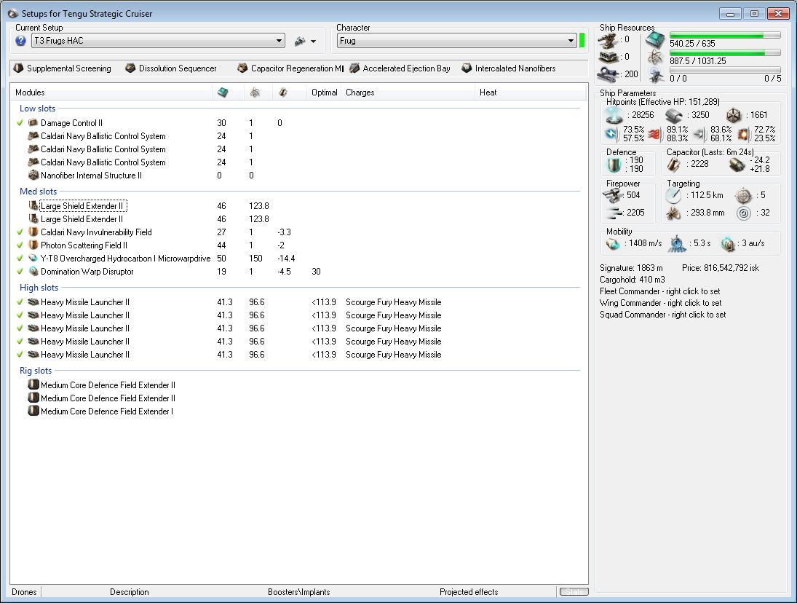The height and width of the screenshot is (603, 797).
Task: Click the warp speed icon showing 3 au/s
Action: (x=728, y=244)
